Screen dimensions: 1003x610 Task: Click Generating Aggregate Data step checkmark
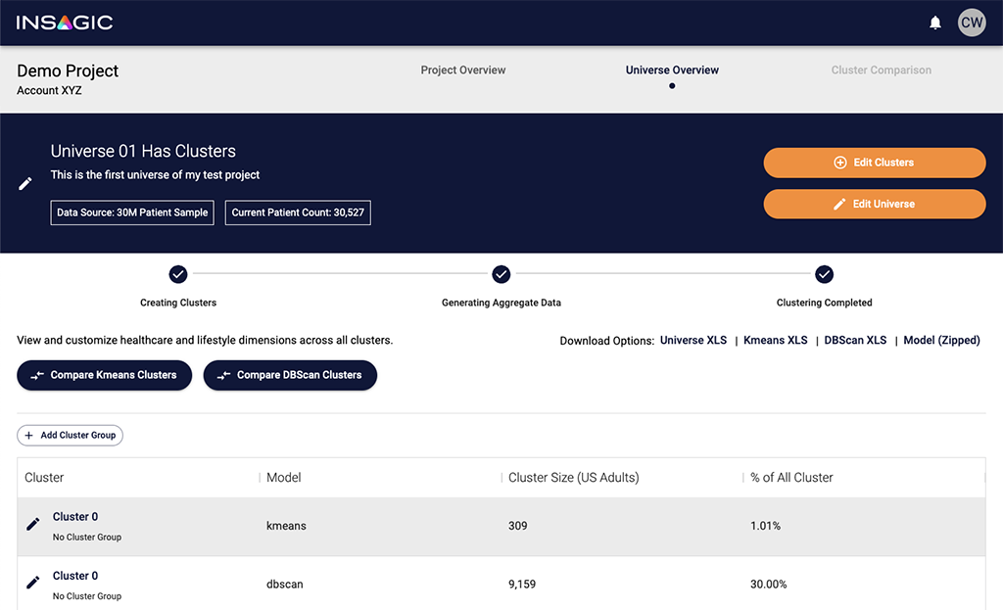[501, 274]
